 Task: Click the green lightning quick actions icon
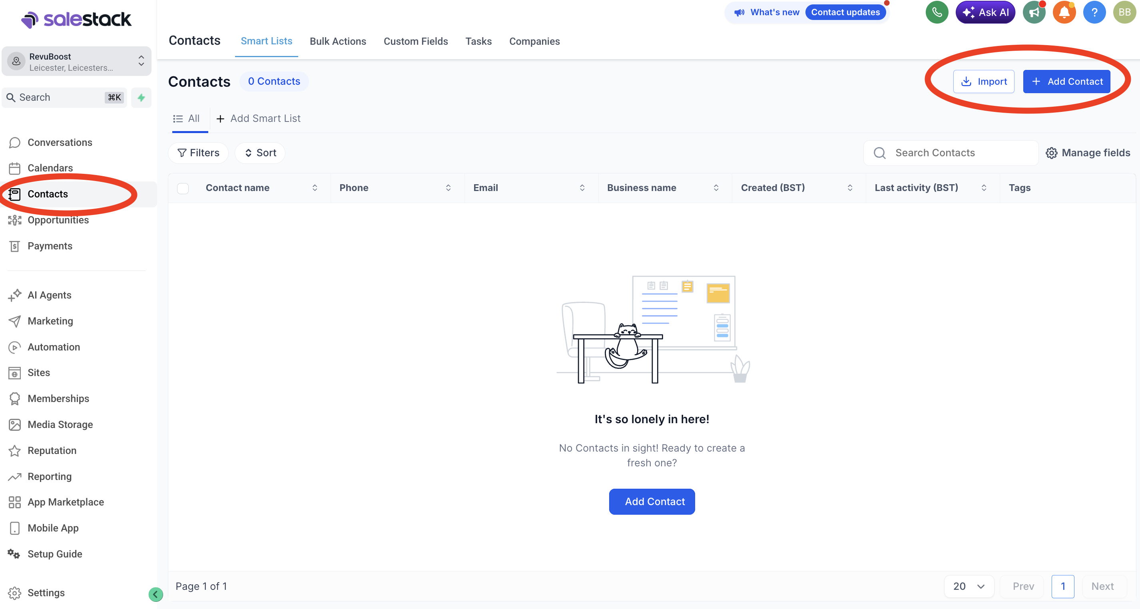point(141,97)
